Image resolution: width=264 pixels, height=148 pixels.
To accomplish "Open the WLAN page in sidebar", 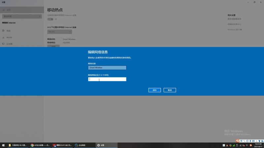I will [x=22, y=37].
